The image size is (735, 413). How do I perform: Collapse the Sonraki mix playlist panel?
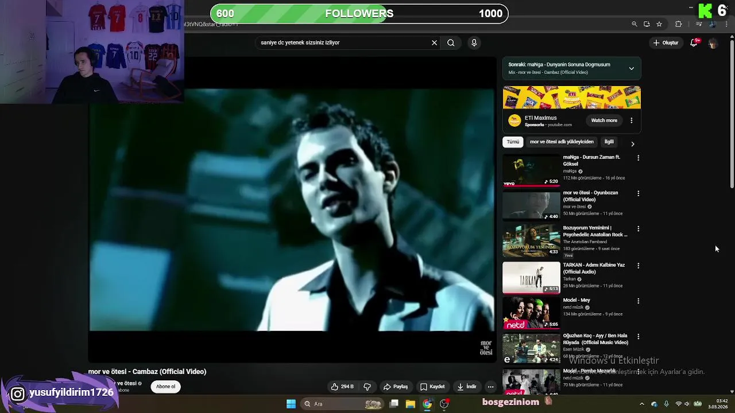(x=631, y=68)
